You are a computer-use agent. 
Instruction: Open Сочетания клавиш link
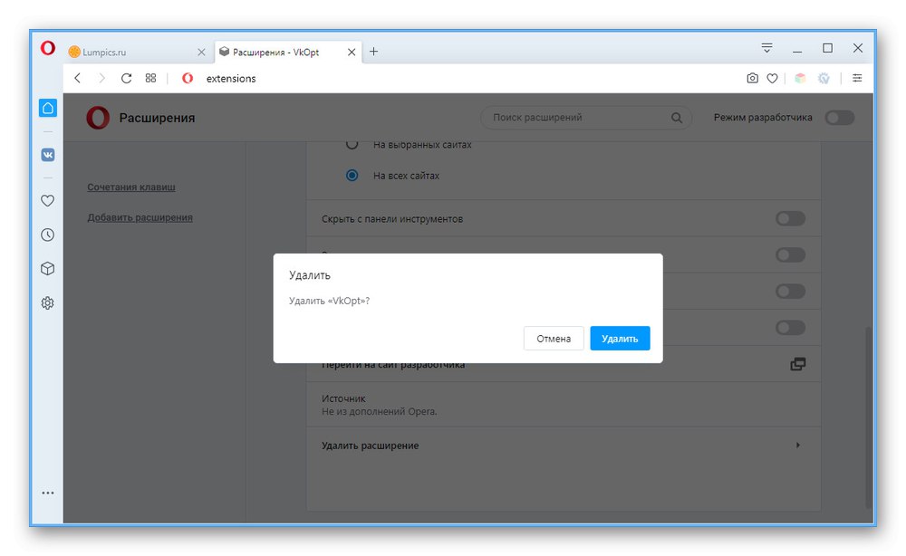click(x=131, y=187)
